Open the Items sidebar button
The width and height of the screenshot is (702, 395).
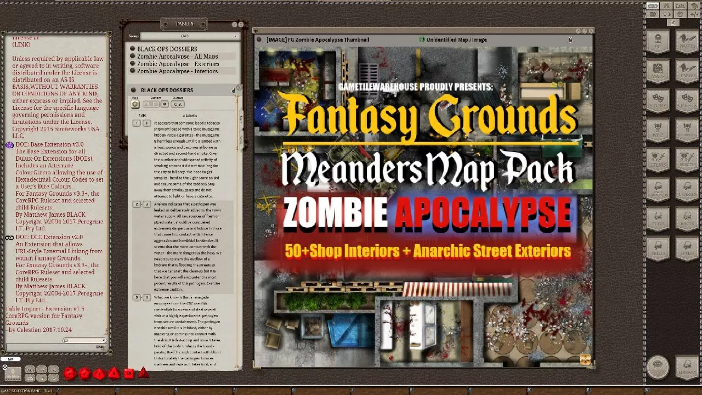coord(658,160)
